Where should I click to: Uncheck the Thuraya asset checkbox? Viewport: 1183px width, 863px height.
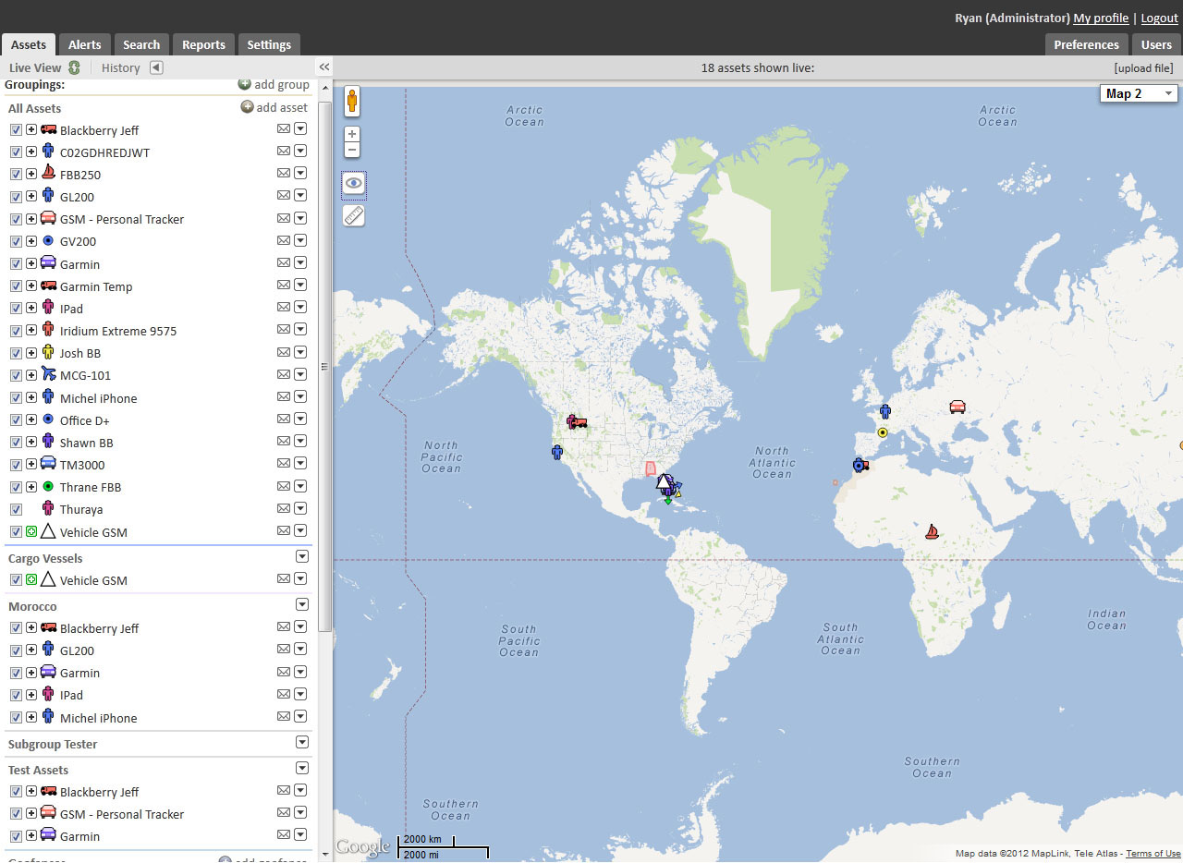tap(16, 509)
